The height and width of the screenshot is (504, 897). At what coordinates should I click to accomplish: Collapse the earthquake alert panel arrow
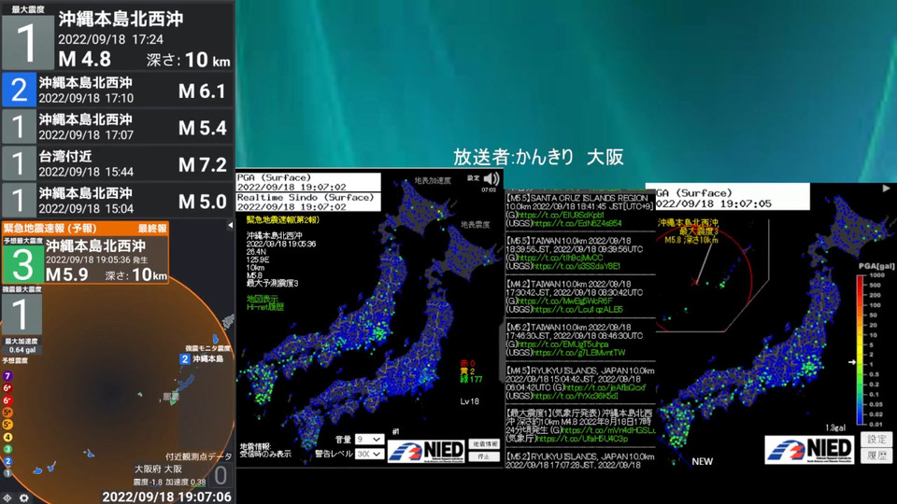point(230,225)
